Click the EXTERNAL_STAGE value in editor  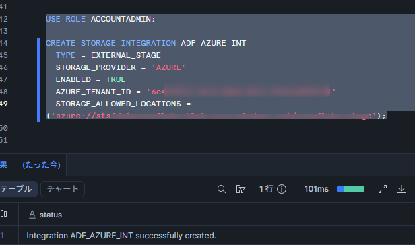tap(126, 55)
